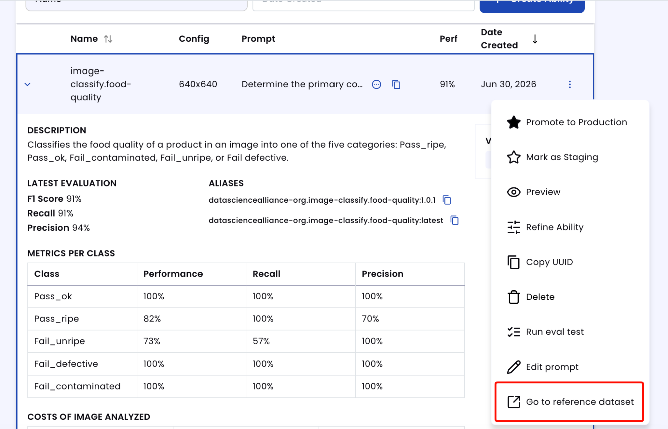Click the DESCRIPTION heading
Screen dimensions: 668x429
57,130
